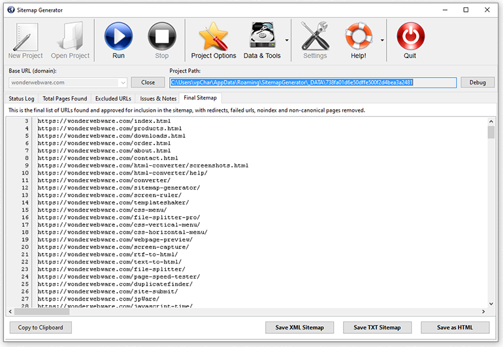Click the products.html URL line
503x347 pixels.
click(109, 128)
